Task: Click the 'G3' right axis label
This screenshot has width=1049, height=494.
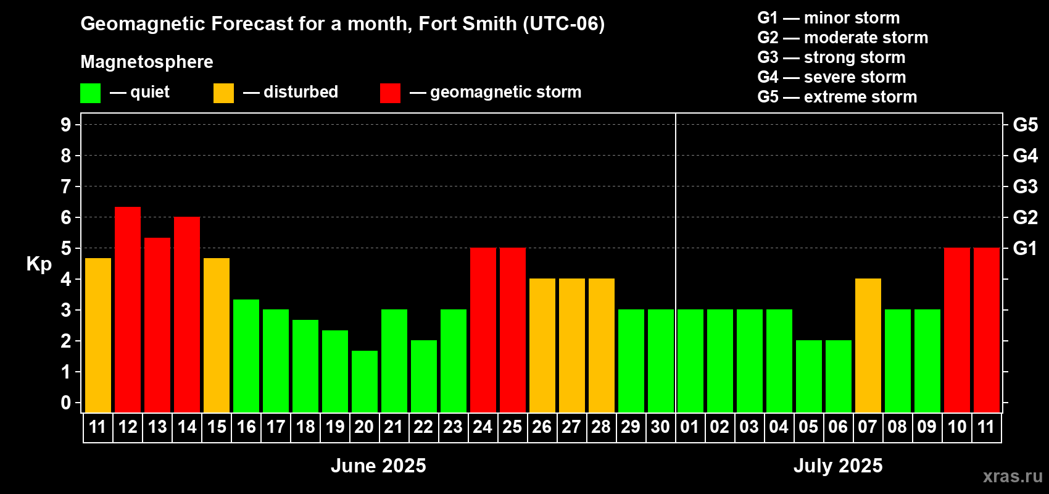Action: (1026, 186)
